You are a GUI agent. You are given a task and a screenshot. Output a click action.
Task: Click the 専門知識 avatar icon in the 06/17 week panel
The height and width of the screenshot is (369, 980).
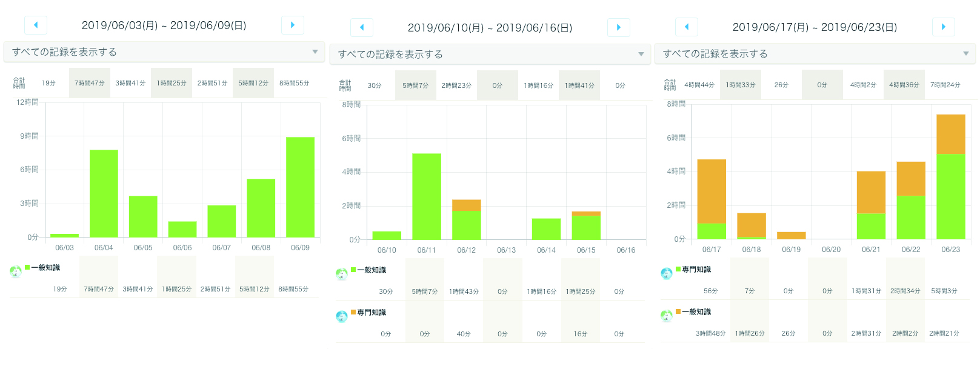click(667, 273)
